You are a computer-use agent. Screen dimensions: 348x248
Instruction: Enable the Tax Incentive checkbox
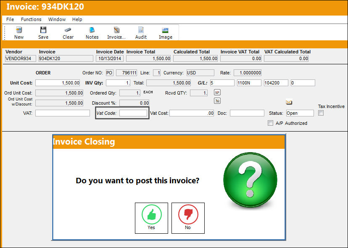click(321, 113)
